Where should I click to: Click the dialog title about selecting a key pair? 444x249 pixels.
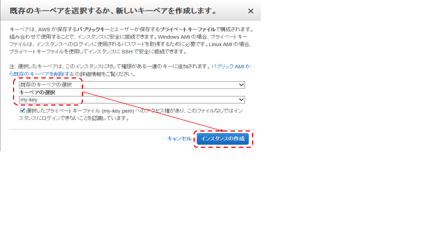click(113, 11)
